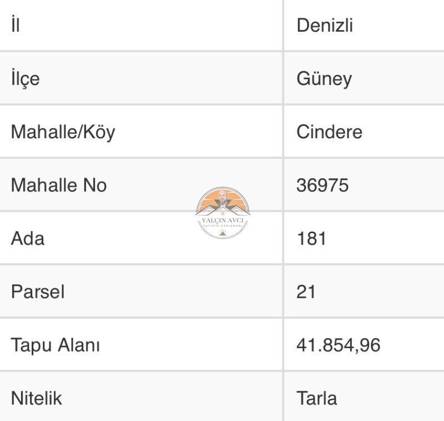Image resolution: width=444 pixels, height=421 pixels.
Task: Click the Ada row label
Action: coord(28,238)
